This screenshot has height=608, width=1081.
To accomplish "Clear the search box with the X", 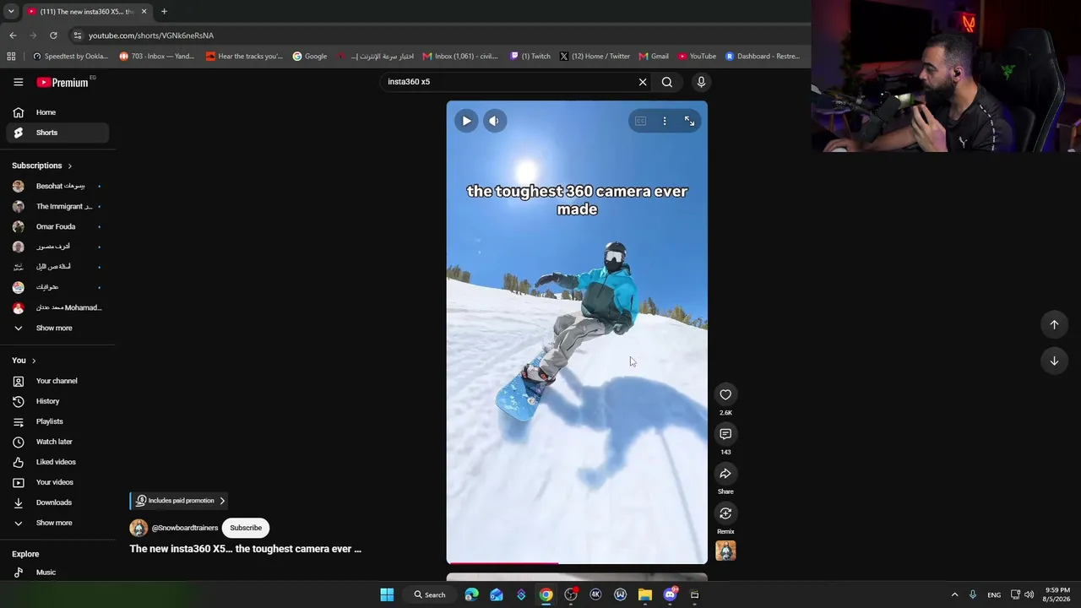I will click(643, 82).
